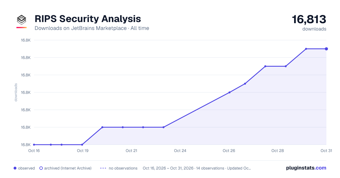Click the 'Oct 31' x-axis label
Image resolution: width=340 pixels, height=178 pixels.
click(326, 151)
